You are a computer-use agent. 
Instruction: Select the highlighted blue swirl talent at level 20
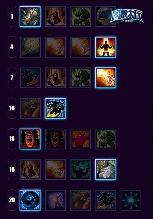(x=30, y=200)
